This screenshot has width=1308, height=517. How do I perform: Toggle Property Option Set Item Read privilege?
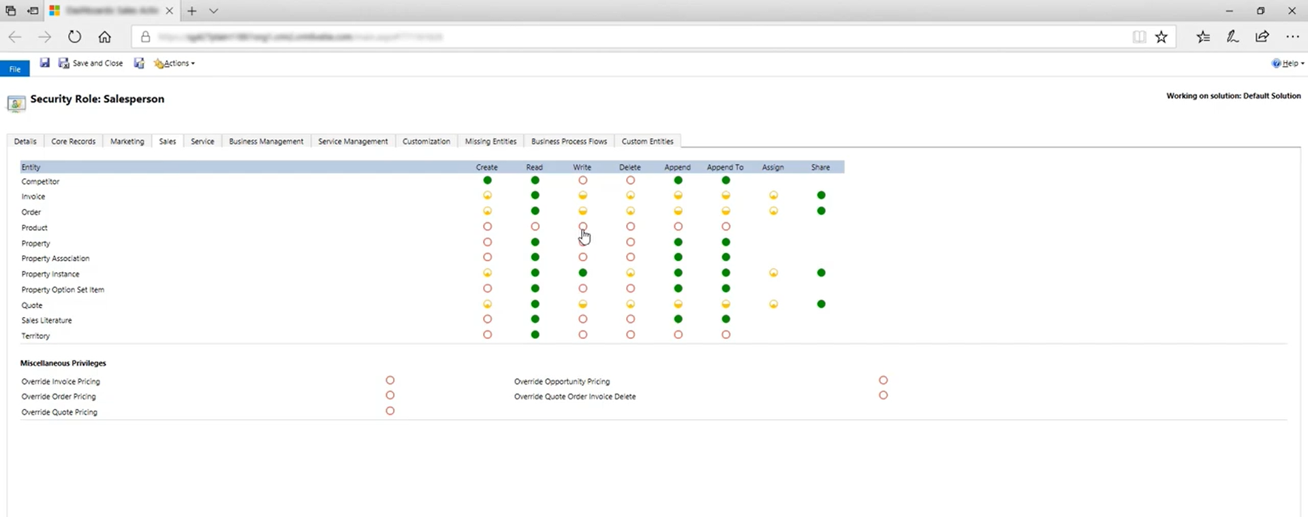click(535, 288)
